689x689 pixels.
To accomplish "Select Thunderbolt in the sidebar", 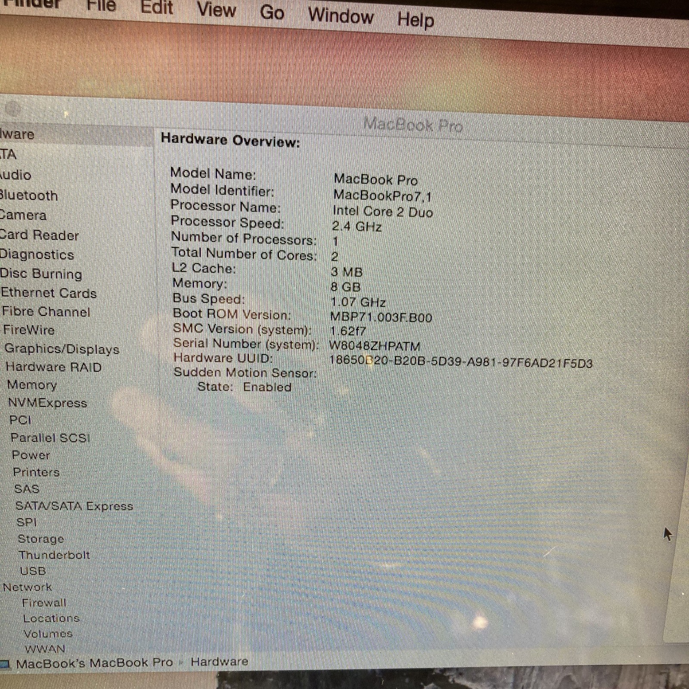I will pos(55,555).
